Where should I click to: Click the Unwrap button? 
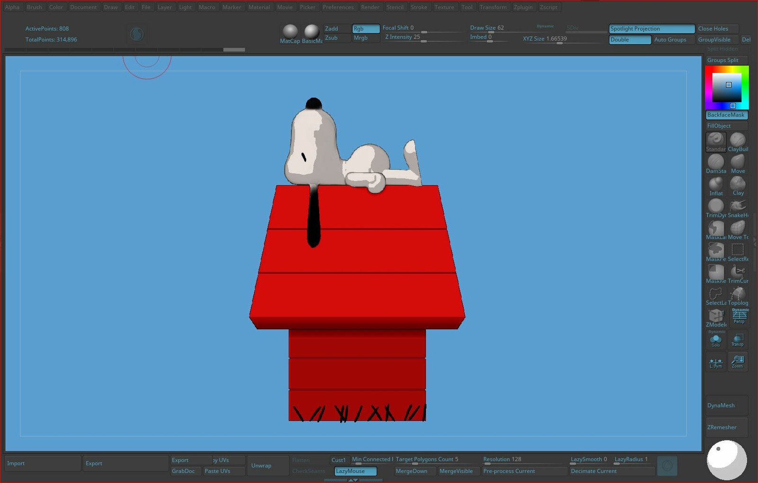tap(269, 465)
